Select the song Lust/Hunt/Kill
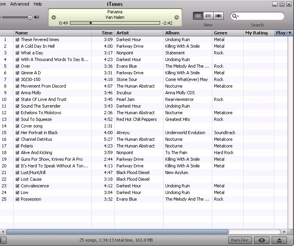This screenshot has width=294, height=246. coord(33,172)
